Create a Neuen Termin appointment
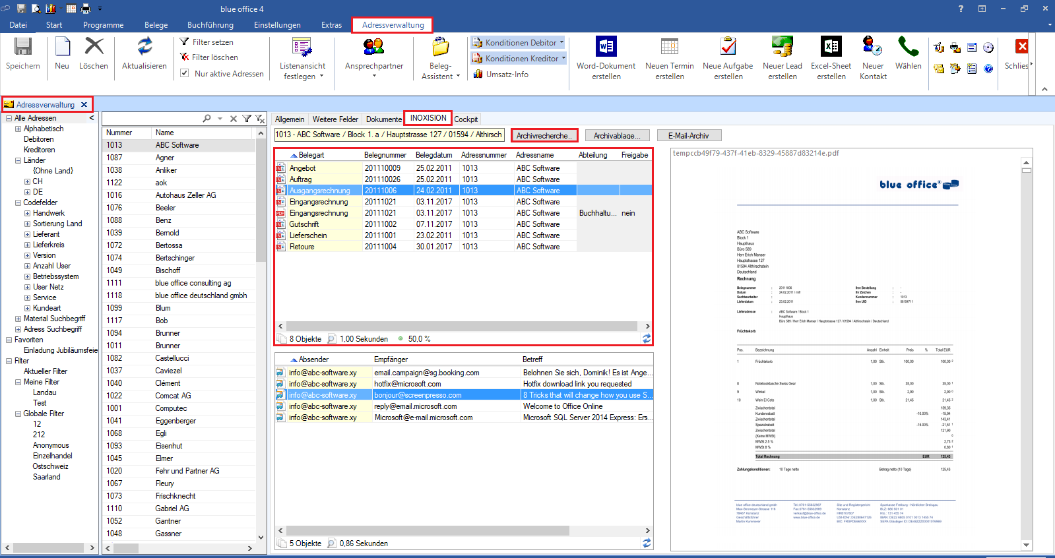Image resolution: width=1055 pixels, height=558 pixels. (x=670, y=59)
